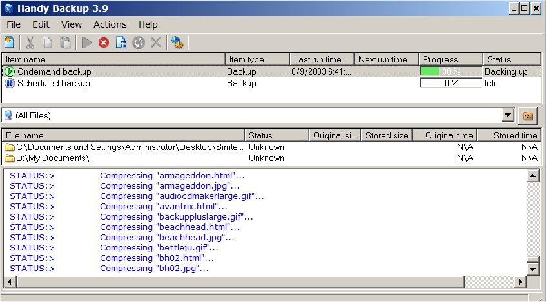Screen dimensions: 546x302
Task: Click the green play icon of Ondemand backup
Action: [10, 71]
